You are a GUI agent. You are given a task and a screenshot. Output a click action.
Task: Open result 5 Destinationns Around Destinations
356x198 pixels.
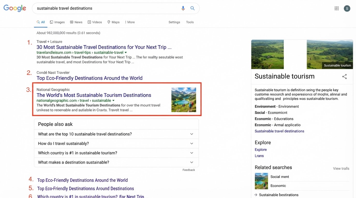point(86,188)
